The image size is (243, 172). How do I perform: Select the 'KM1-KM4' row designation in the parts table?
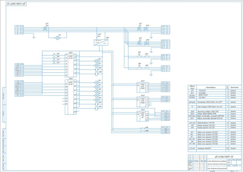tap(192, 102)
